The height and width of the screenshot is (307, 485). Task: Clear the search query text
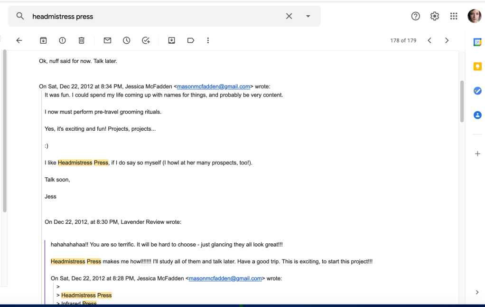click(x=289, y=16)
